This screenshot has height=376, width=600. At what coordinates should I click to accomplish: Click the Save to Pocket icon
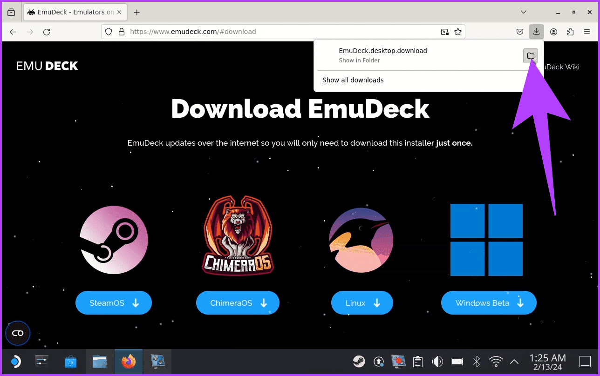pyautogui.click(x=520, y=32)
